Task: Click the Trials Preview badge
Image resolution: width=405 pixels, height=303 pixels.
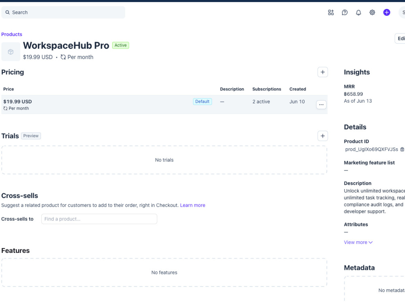Action: pos(31,136)
